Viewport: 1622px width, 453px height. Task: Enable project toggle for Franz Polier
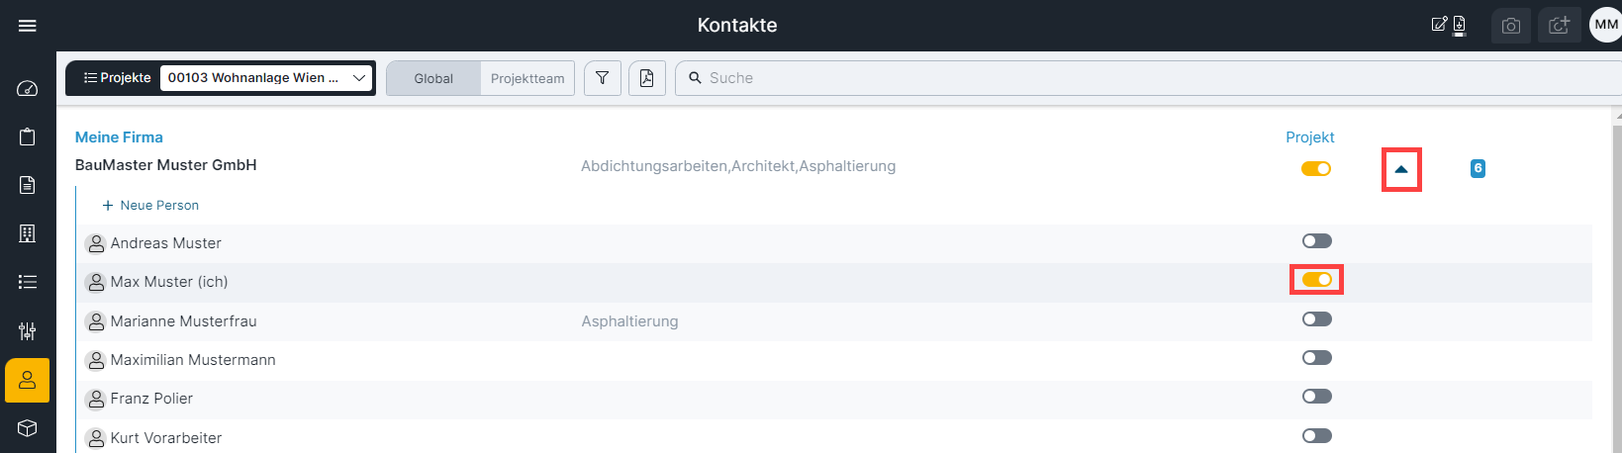click(1316, 397)
